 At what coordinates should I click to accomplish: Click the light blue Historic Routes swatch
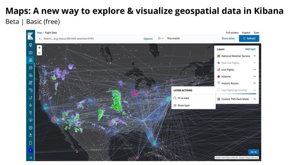[x=219, y=83]
